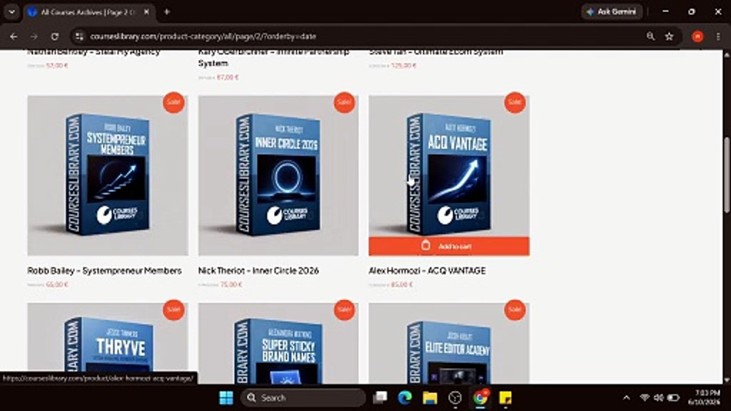The height and width of the screenshot is (411, 731).
Task: Open the Elite Editor Academy product image
Action: click(449, 343)
